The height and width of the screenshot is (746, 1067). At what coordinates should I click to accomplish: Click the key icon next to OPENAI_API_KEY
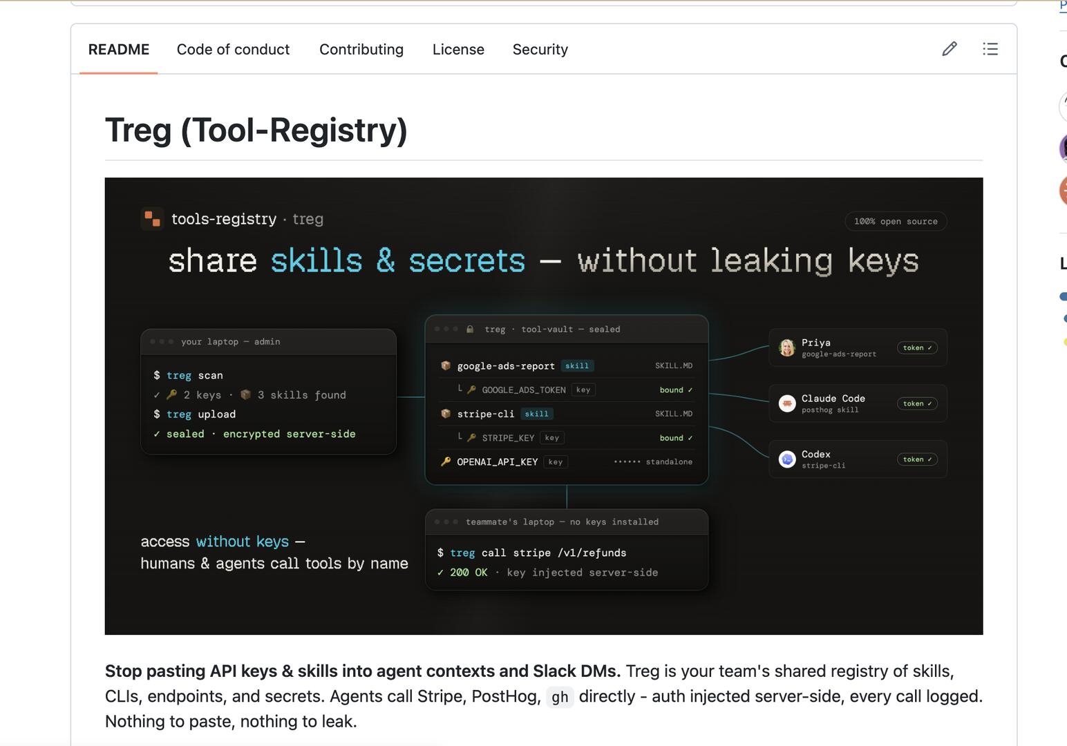coord(446,461)
